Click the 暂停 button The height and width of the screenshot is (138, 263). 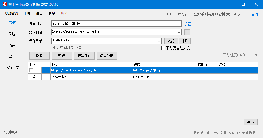point(62,56)
